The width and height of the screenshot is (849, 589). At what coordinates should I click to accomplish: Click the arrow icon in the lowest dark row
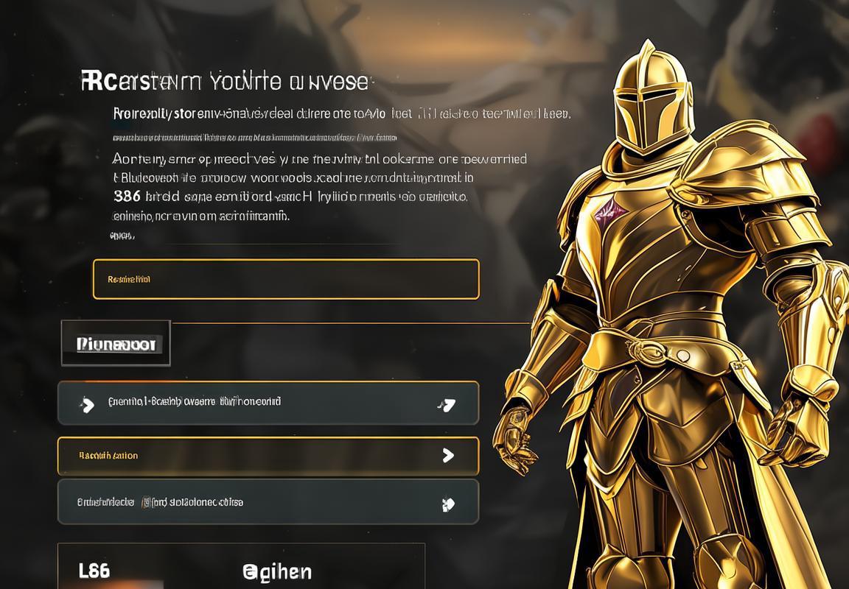(448, 504)
